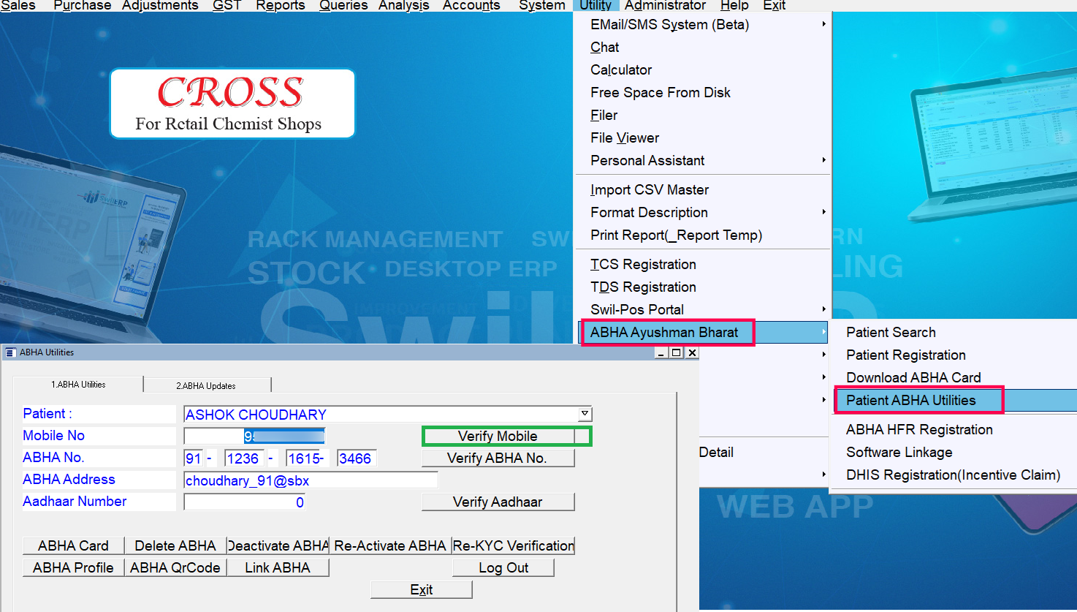Open the Analysis menu
1077x612 pixels.
pyautogui.click(x=403, y=5)
